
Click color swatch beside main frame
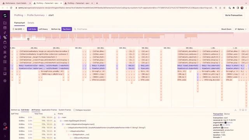point(59,117)
